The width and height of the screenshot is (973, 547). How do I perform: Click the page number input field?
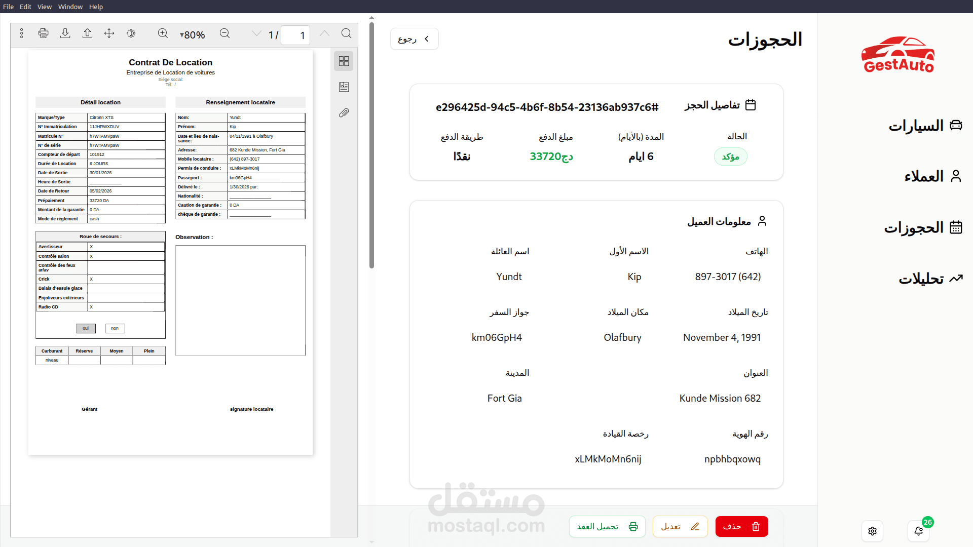(x=295, y=35)
